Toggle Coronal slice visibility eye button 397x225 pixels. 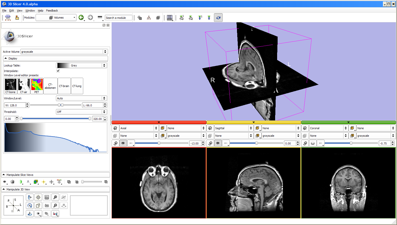(312, 143)
